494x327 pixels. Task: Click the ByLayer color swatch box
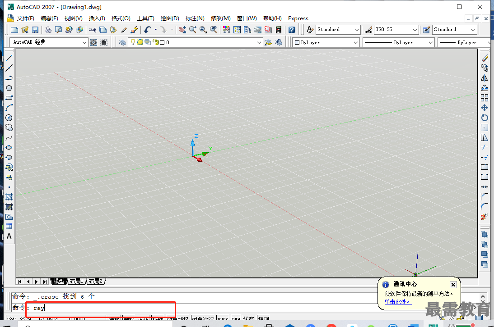(297, 42)
